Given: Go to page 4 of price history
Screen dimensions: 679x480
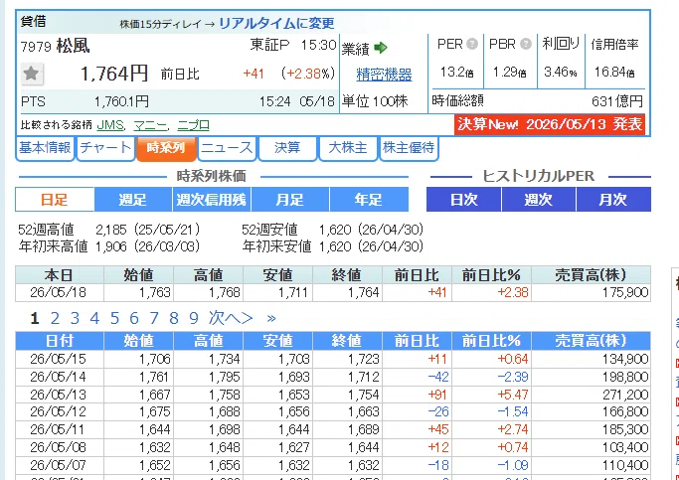Looking at the screenshot, I should point(94,319).
